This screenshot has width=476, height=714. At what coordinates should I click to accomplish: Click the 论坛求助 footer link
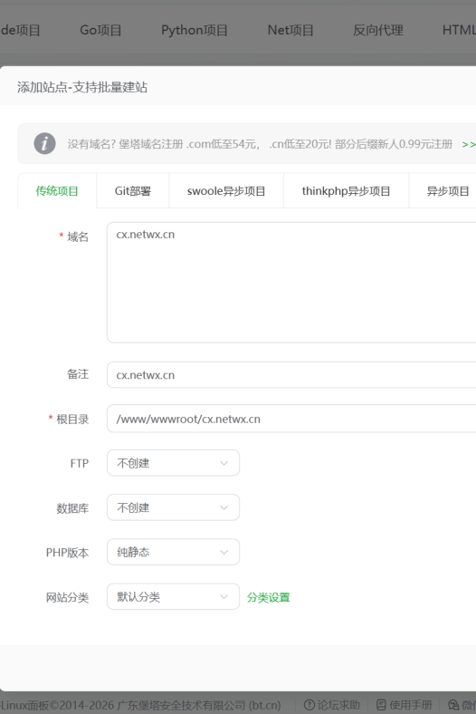coord(338,705)
